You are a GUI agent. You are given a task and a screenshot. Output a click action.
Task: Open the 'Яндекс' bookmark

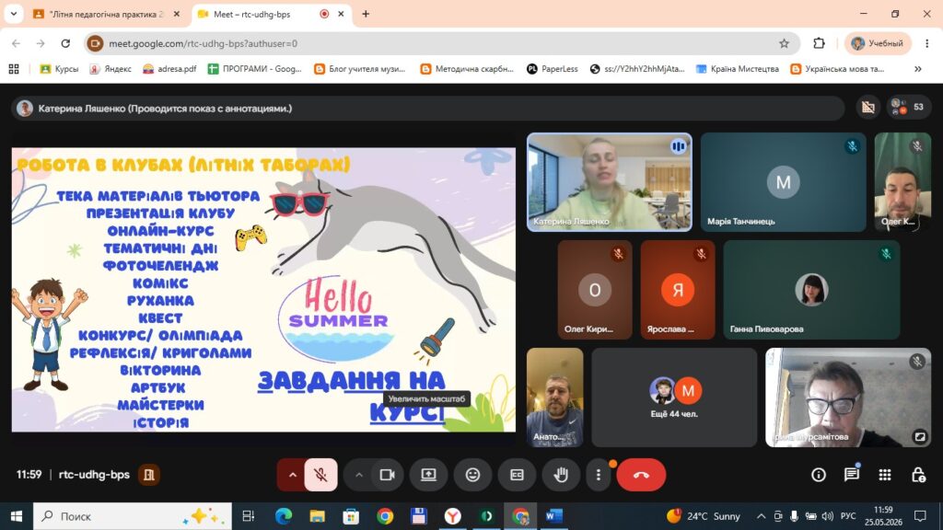coord(111,69)
